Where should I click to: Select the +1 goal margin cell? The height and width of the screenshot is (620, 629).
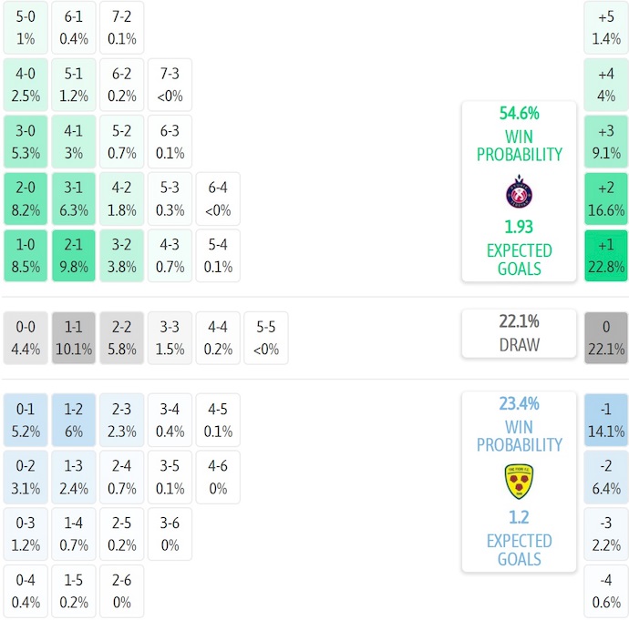(x=606, y=256)
